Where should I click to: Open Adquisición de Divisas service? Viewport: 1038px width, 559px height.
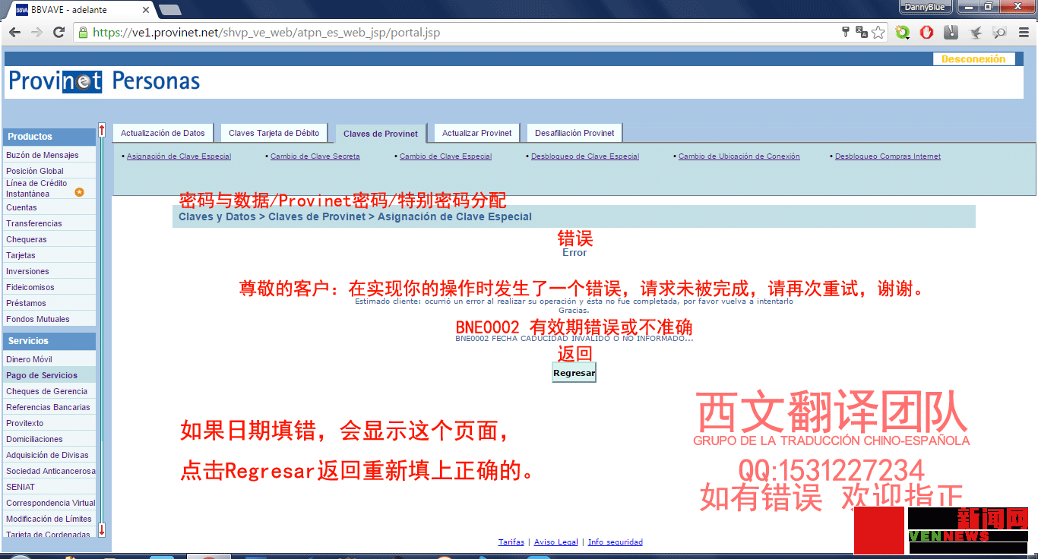tap(49, 455)
